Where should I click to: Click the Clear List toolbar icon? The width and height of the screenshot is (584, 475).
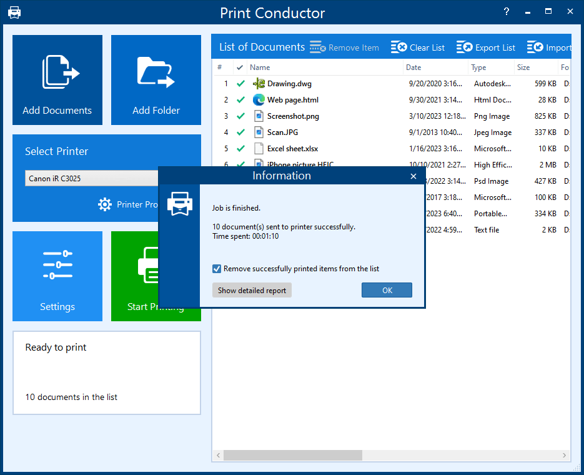tap(398, 47)
